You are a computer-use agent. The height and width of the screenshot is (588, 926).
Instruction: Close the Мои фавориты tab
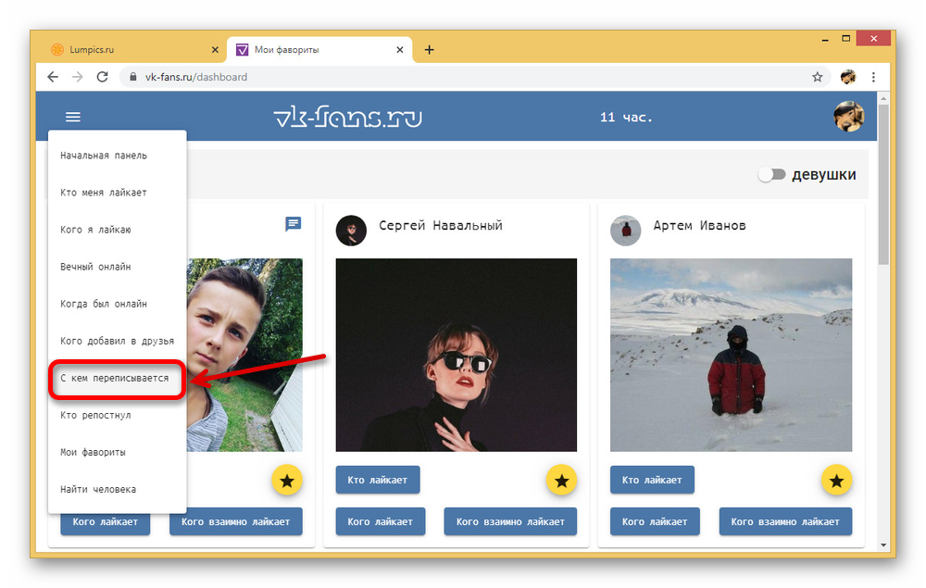coord(400,50)
